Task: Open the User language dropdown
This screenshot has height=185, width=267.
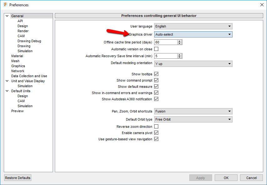Action: tap(193, 26)
